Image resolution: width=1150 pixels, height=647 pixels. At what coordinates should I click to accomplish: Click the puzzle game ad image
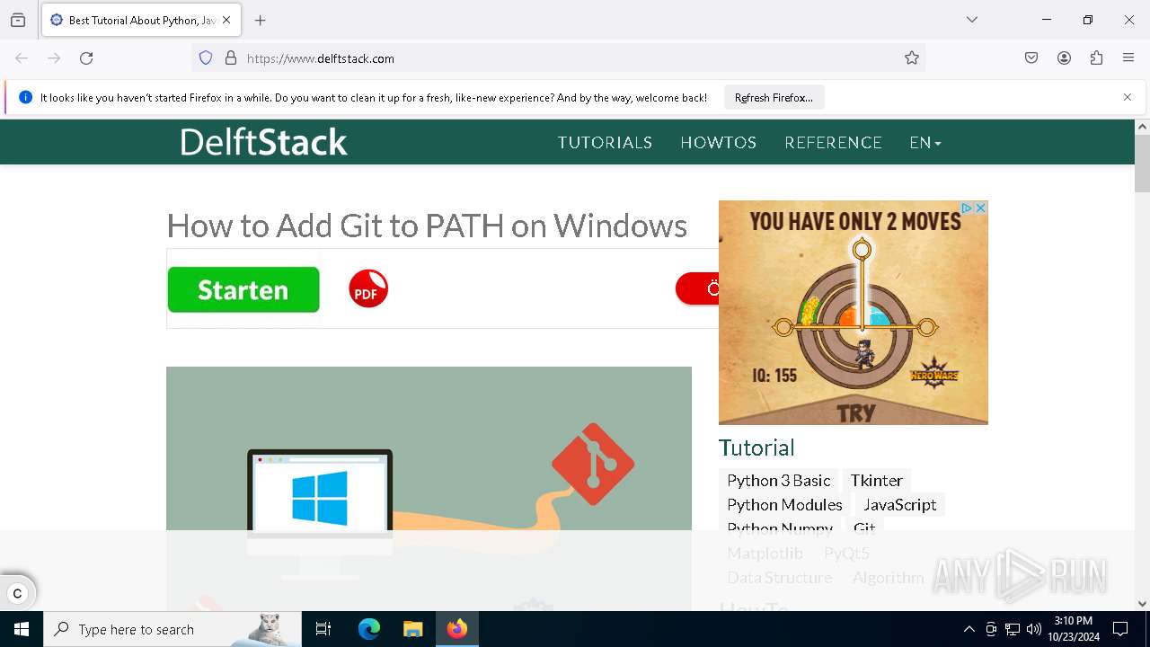[x=854, y=313]
